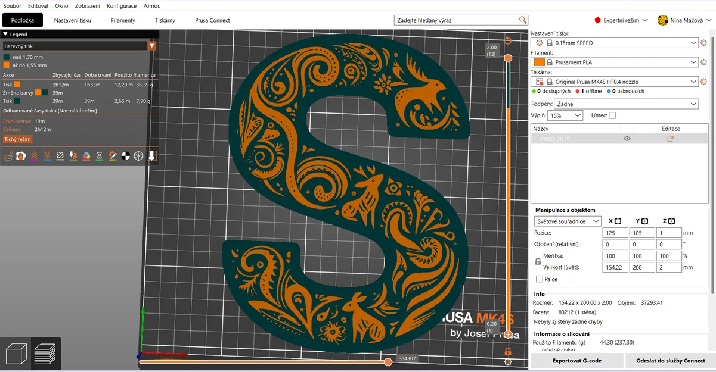The height and width of the screenshot is (372, 716).
Task: Open the Konfigurace menu
Action: (122, 5)
